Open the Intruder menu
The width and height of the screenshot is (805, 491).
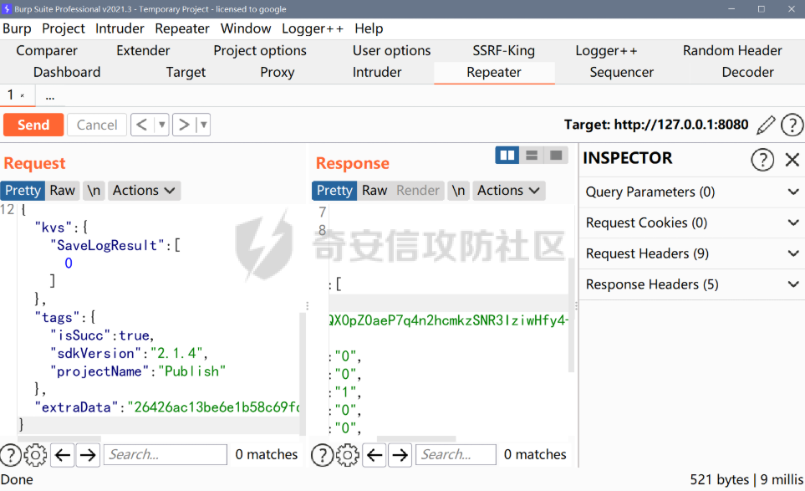[x=120, y=28]
